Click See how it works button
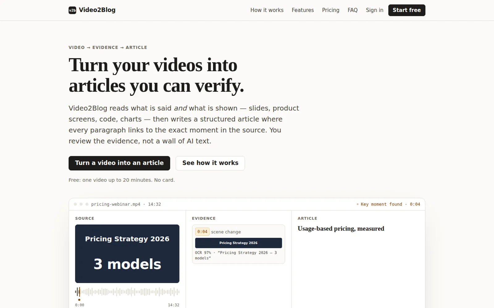Screen dimensions: 494x308 (x=210, y=163)
